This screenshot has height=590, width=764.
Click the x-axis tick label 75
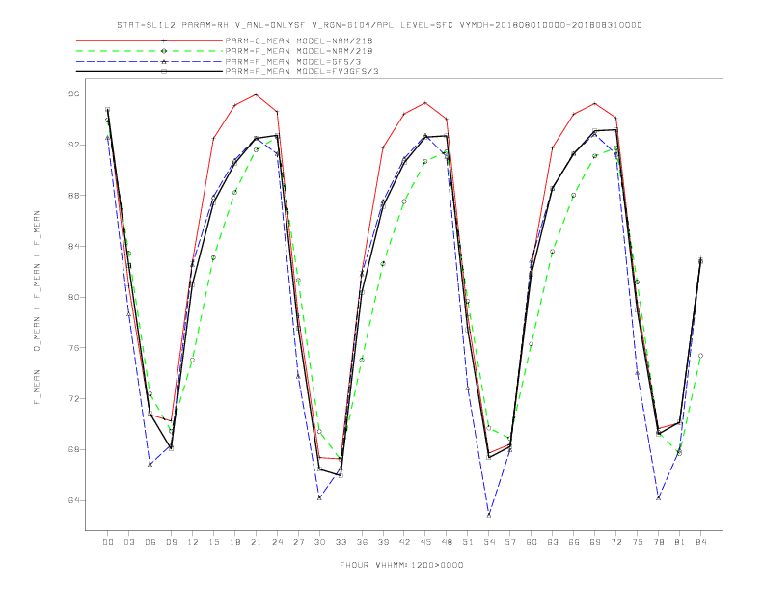pos(638,542)
